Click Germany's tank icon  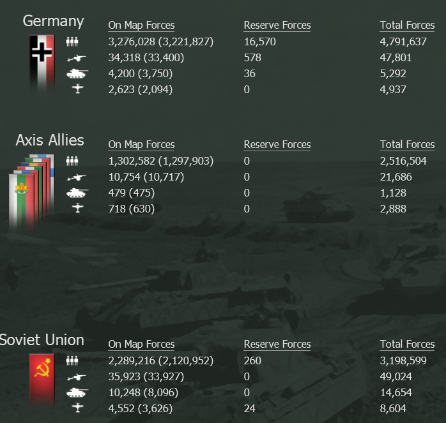77,74
